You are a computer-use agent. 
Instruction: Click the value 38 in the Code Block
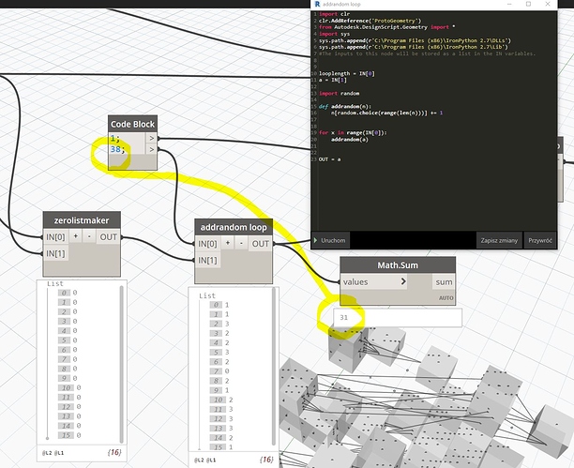tap(117, 149)
